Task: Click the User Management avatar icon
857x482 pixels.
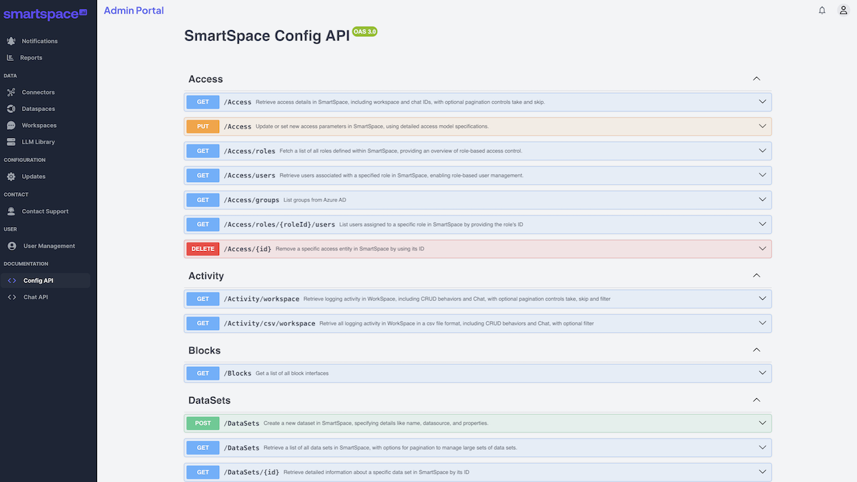Action: click(11, 246)
